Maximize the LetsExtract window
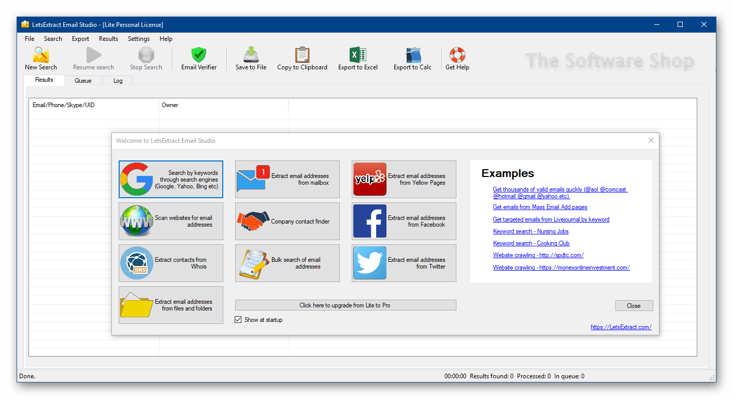 click(680, 24)
